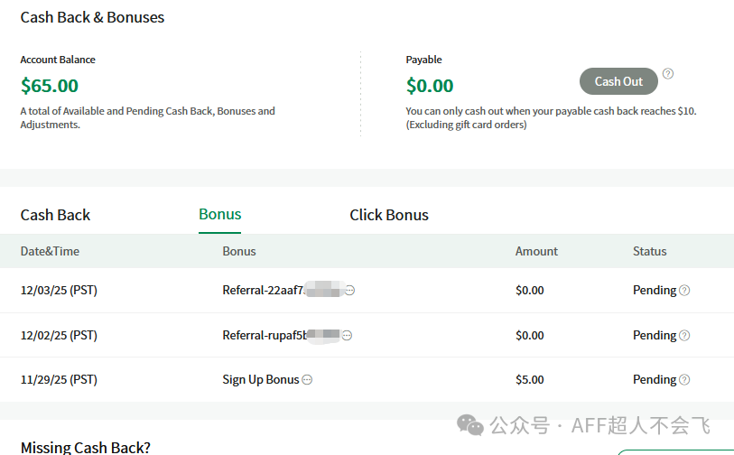Click the more-info icon beside Referral-22aaf
The width and height of the screenshot is (734, 455).
pos(349,291)
